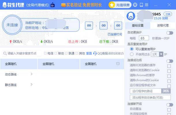The image size is (176, 115).
Task: Check the 清除chrome的Cookie checkbox
Action: coord(169,81)
